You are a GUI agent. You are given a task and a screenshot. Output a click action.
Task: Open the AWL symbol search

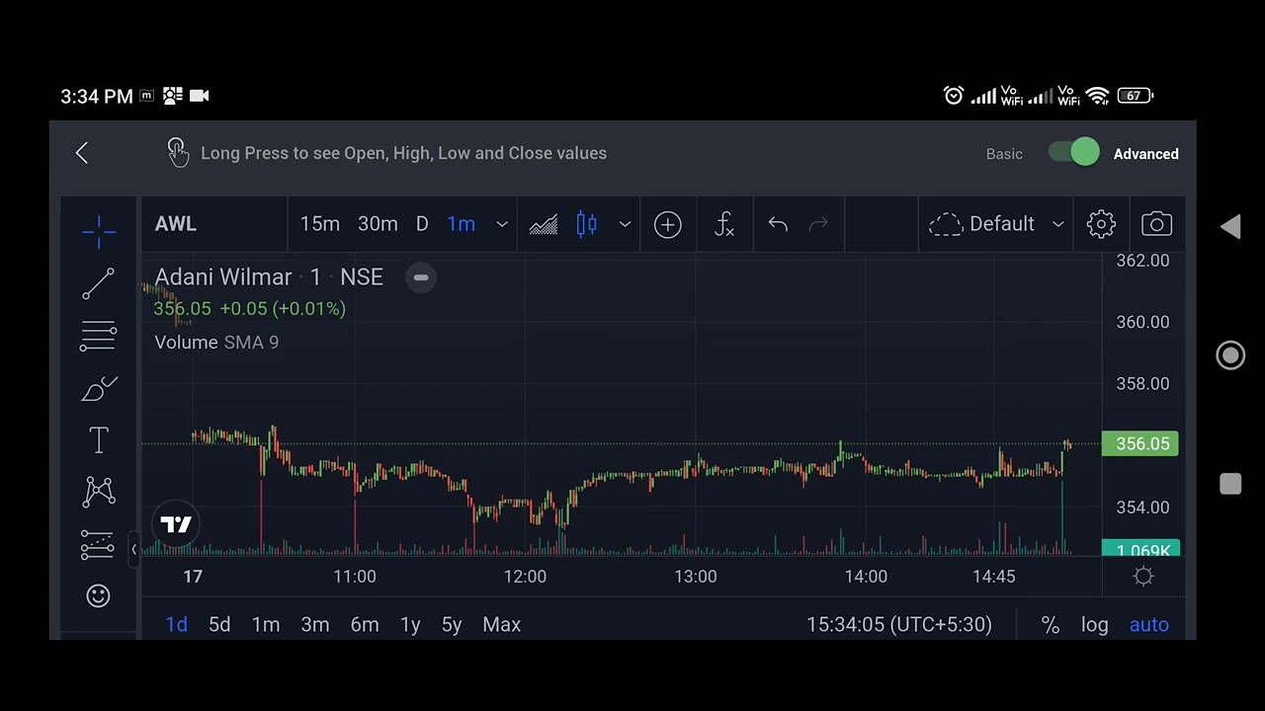[176, 224]
